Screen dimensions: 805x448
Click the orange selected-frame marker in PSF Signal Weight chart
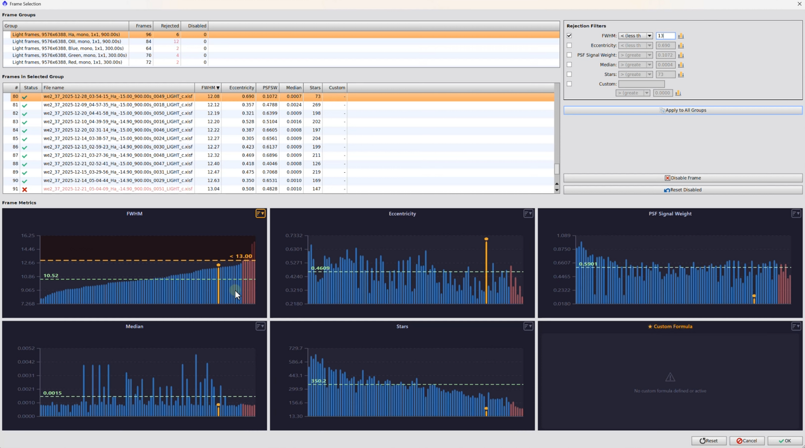[754, 296]
